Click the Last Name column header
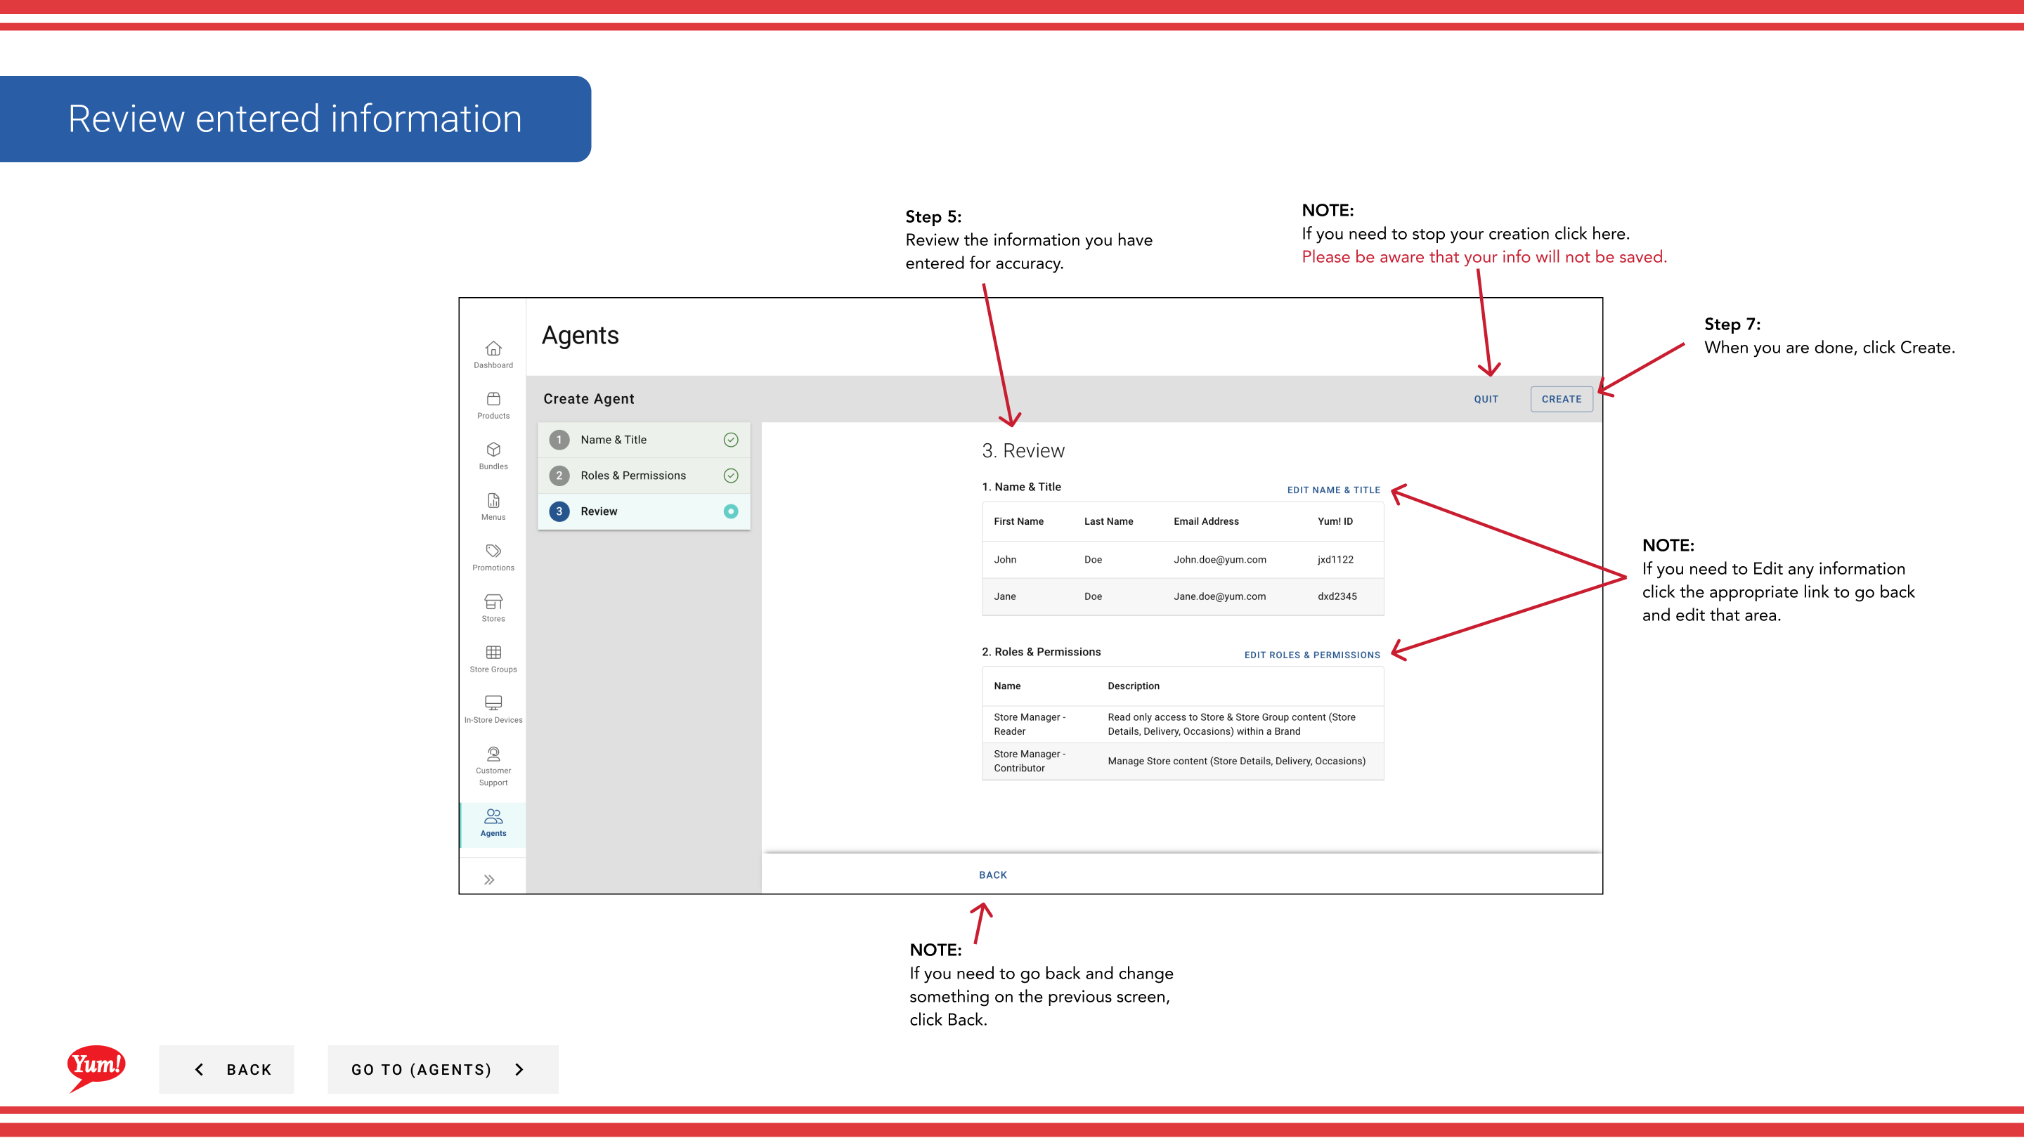The height and width of the screenshot is (1138, 2024). click(x=1109, y=521)
